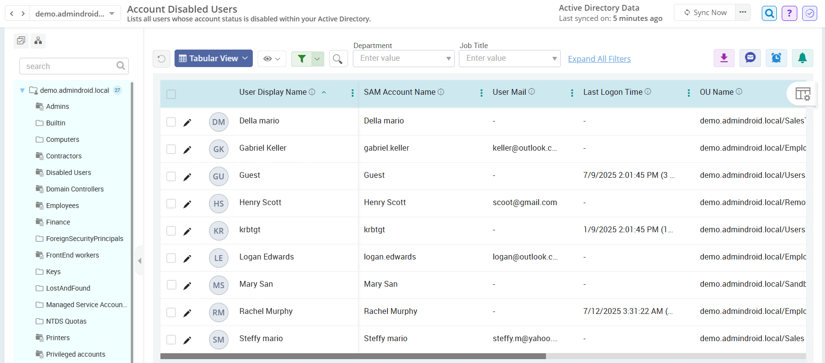
Task: Click edit pencil for Gabriel Keller
Action: click(187, 150)
